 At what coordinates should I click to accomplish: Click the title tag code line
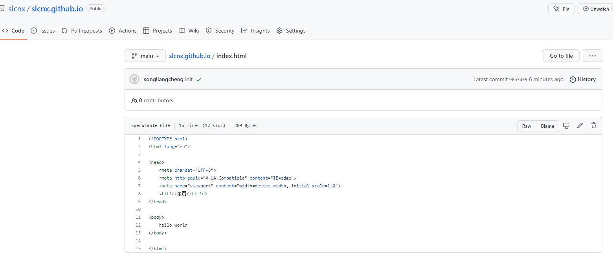(x=183, y=194)
